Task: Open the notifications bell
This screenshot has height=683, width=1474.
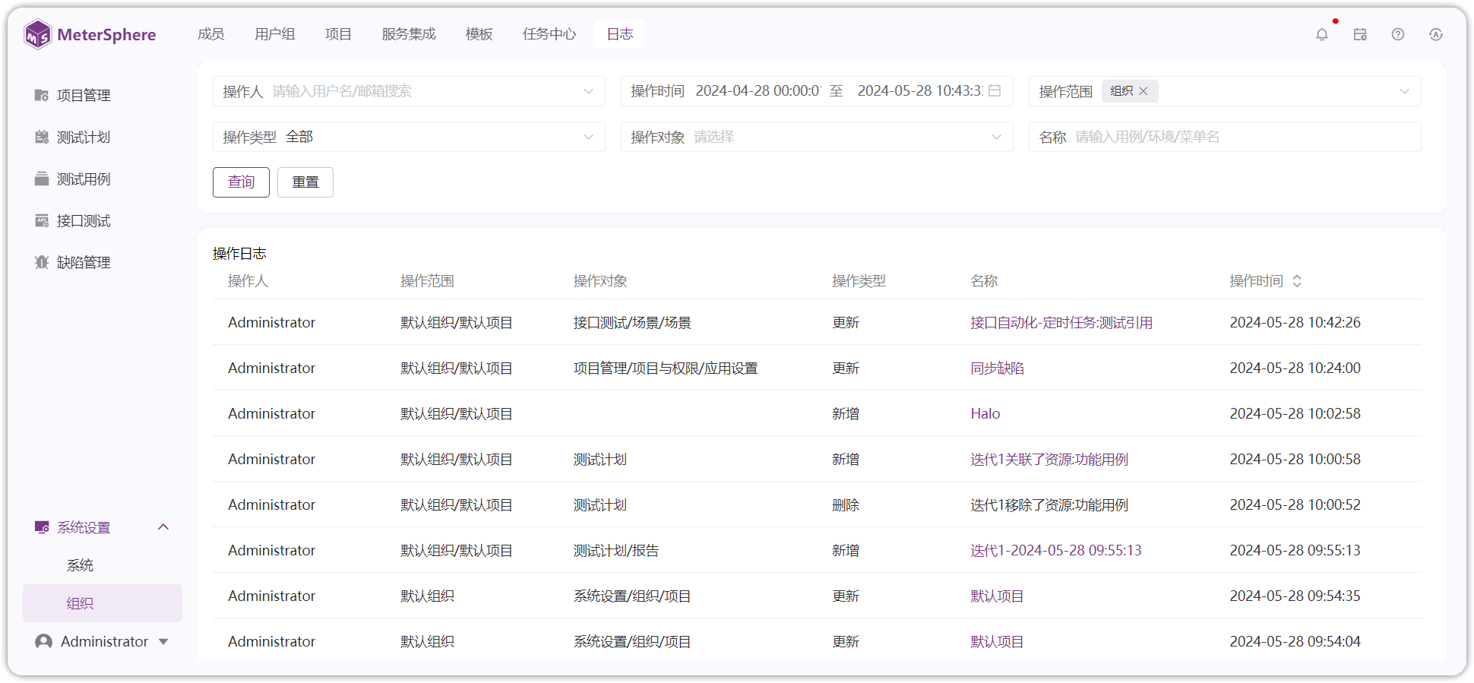Action: click(1322, 34)
